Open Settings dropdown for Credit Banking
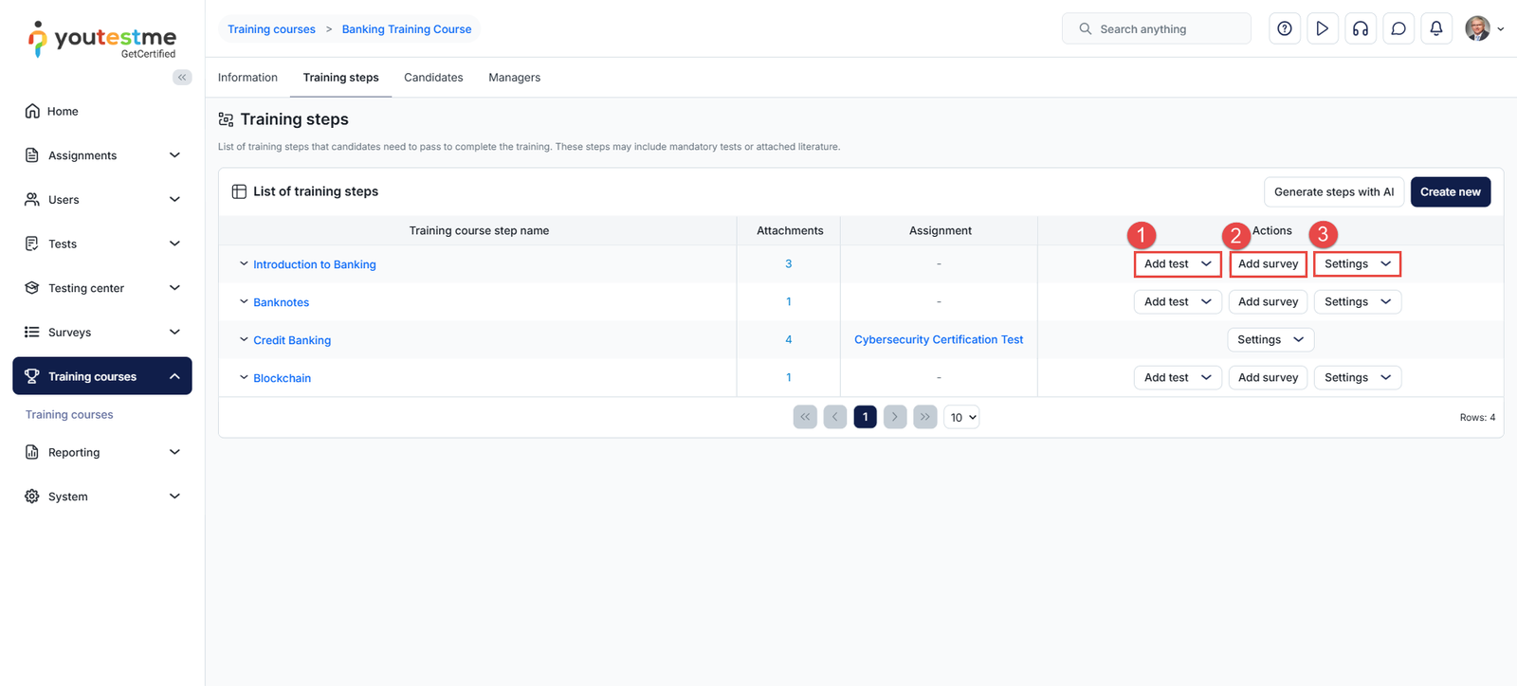 pos(1270,340)
